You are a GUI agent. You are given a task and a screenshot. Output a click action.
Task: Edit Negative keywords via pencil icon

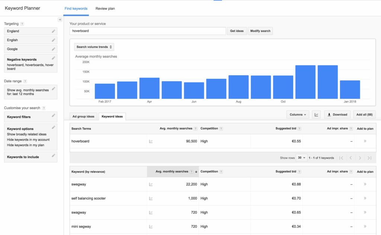54,58
